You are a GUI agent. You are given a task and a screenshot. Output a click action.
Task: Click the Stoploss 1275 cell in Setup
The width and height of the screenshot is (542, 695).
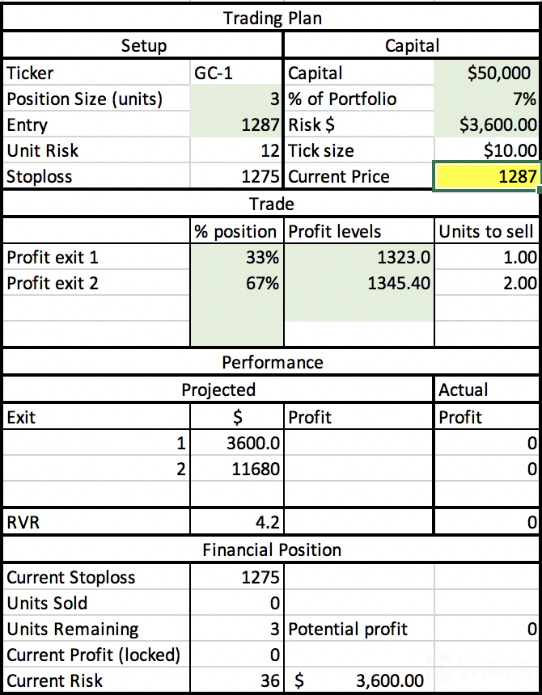236,177
